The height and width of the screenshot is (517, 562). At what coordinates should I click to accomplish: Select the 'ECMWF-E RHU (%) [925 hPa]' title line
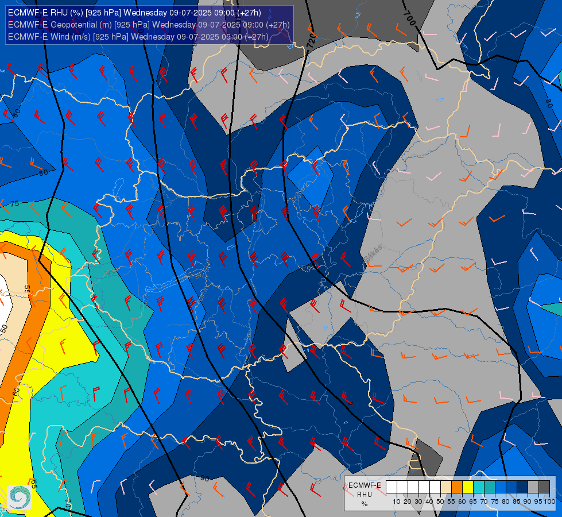click(134, 13)
